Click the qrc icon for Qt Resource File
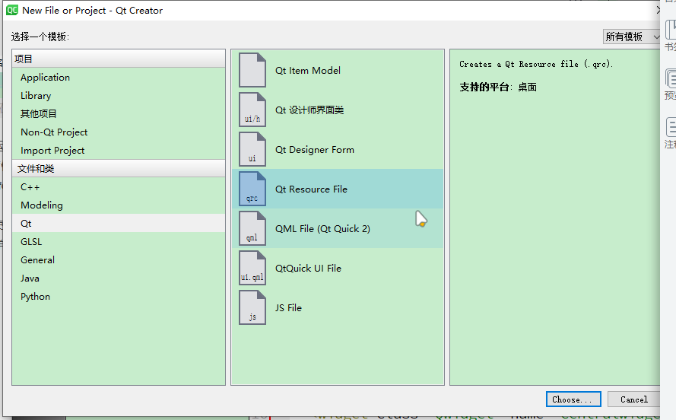 coord(252,189)
